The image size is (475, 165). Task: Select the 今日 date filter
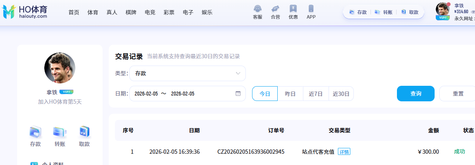point(265,94)
